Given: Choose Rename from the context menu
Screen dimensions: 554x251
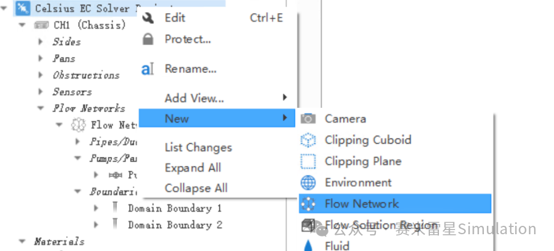Looking at the screenshot, I should pos(191,69).
